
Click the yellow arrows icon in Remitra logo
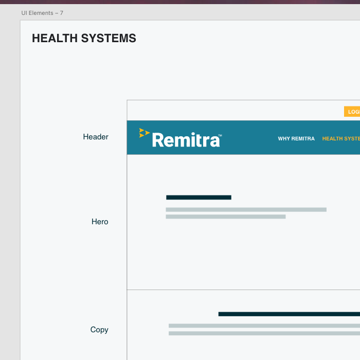coord(144,133)
